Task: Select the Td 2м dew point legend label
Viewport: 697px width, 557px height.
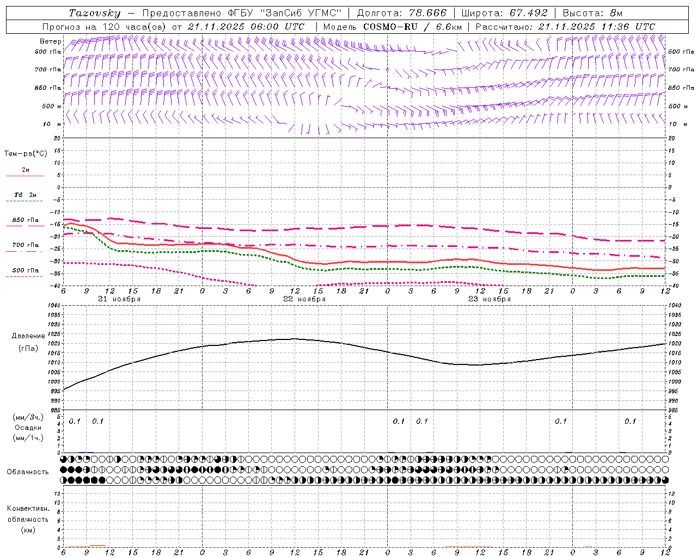Action: click(25, 195)
